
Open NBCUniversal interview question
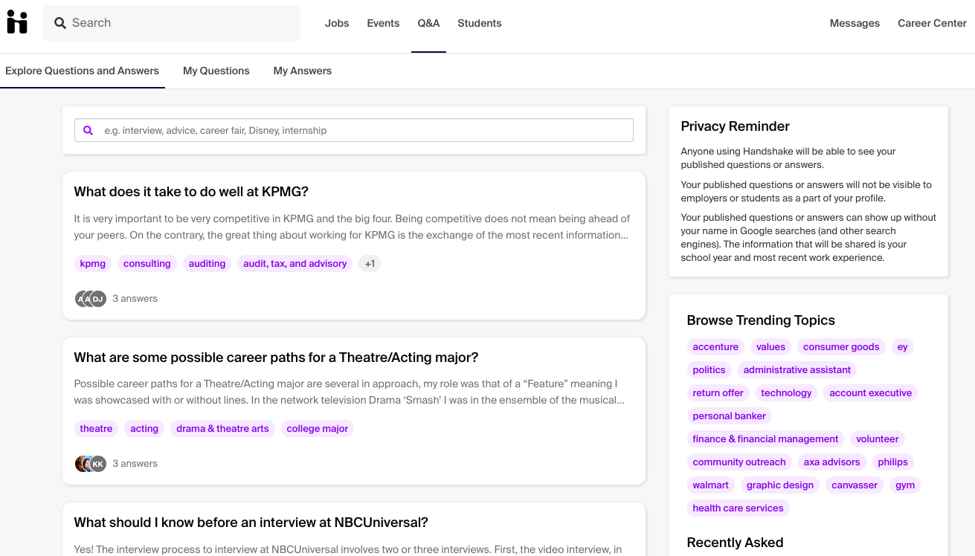(x=251, y=523)
